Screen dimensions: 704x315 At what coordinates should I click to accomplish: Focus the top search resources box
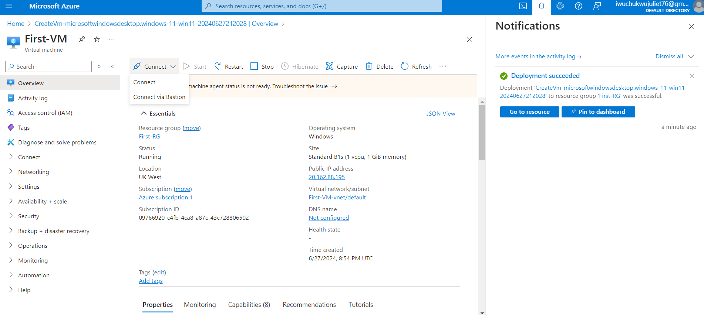pos(322,6)
